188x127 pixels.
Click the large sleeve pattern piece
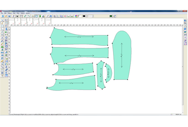(x=122, y=55)
